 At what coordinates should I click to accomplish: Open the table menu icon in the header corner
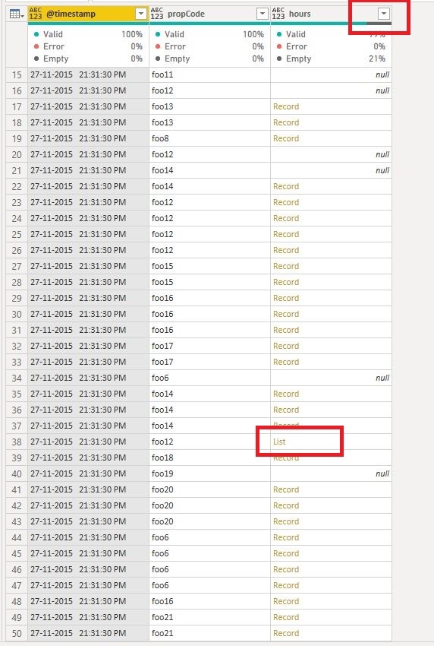[x=17, y=14]
